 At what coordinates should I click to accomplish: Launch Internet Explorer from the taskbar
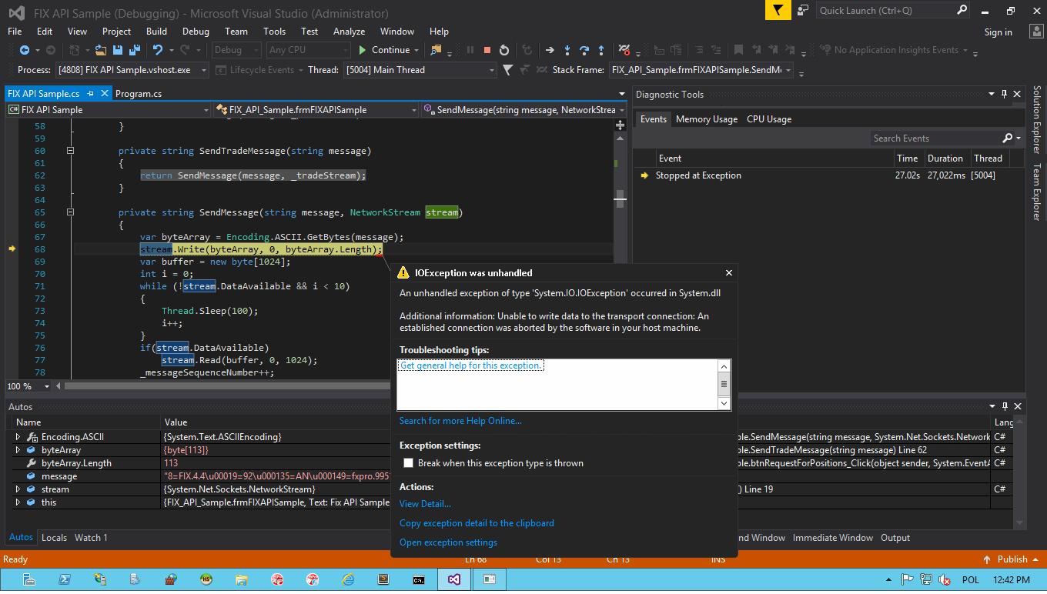click(x=348, y=579)
